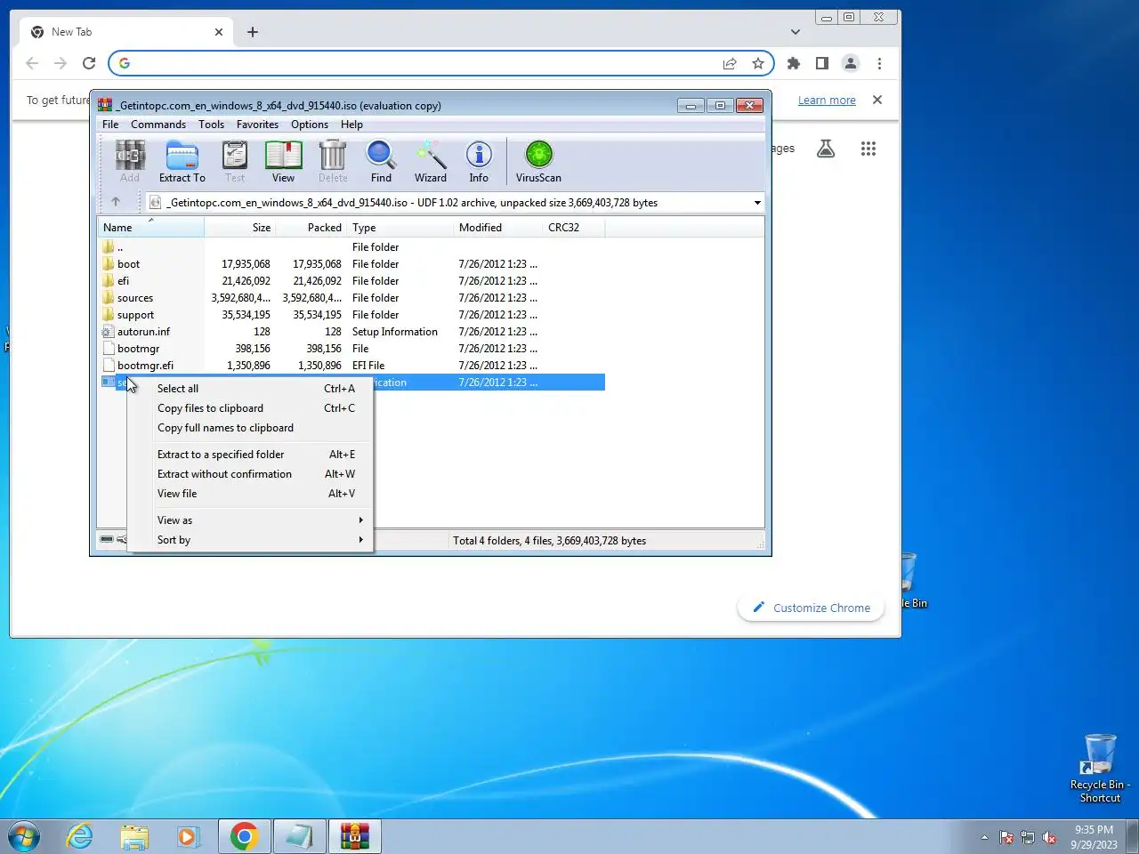This screenshot has height=854, width=1139.
Task: Click Chrome reload page icon
Action: 89,63
